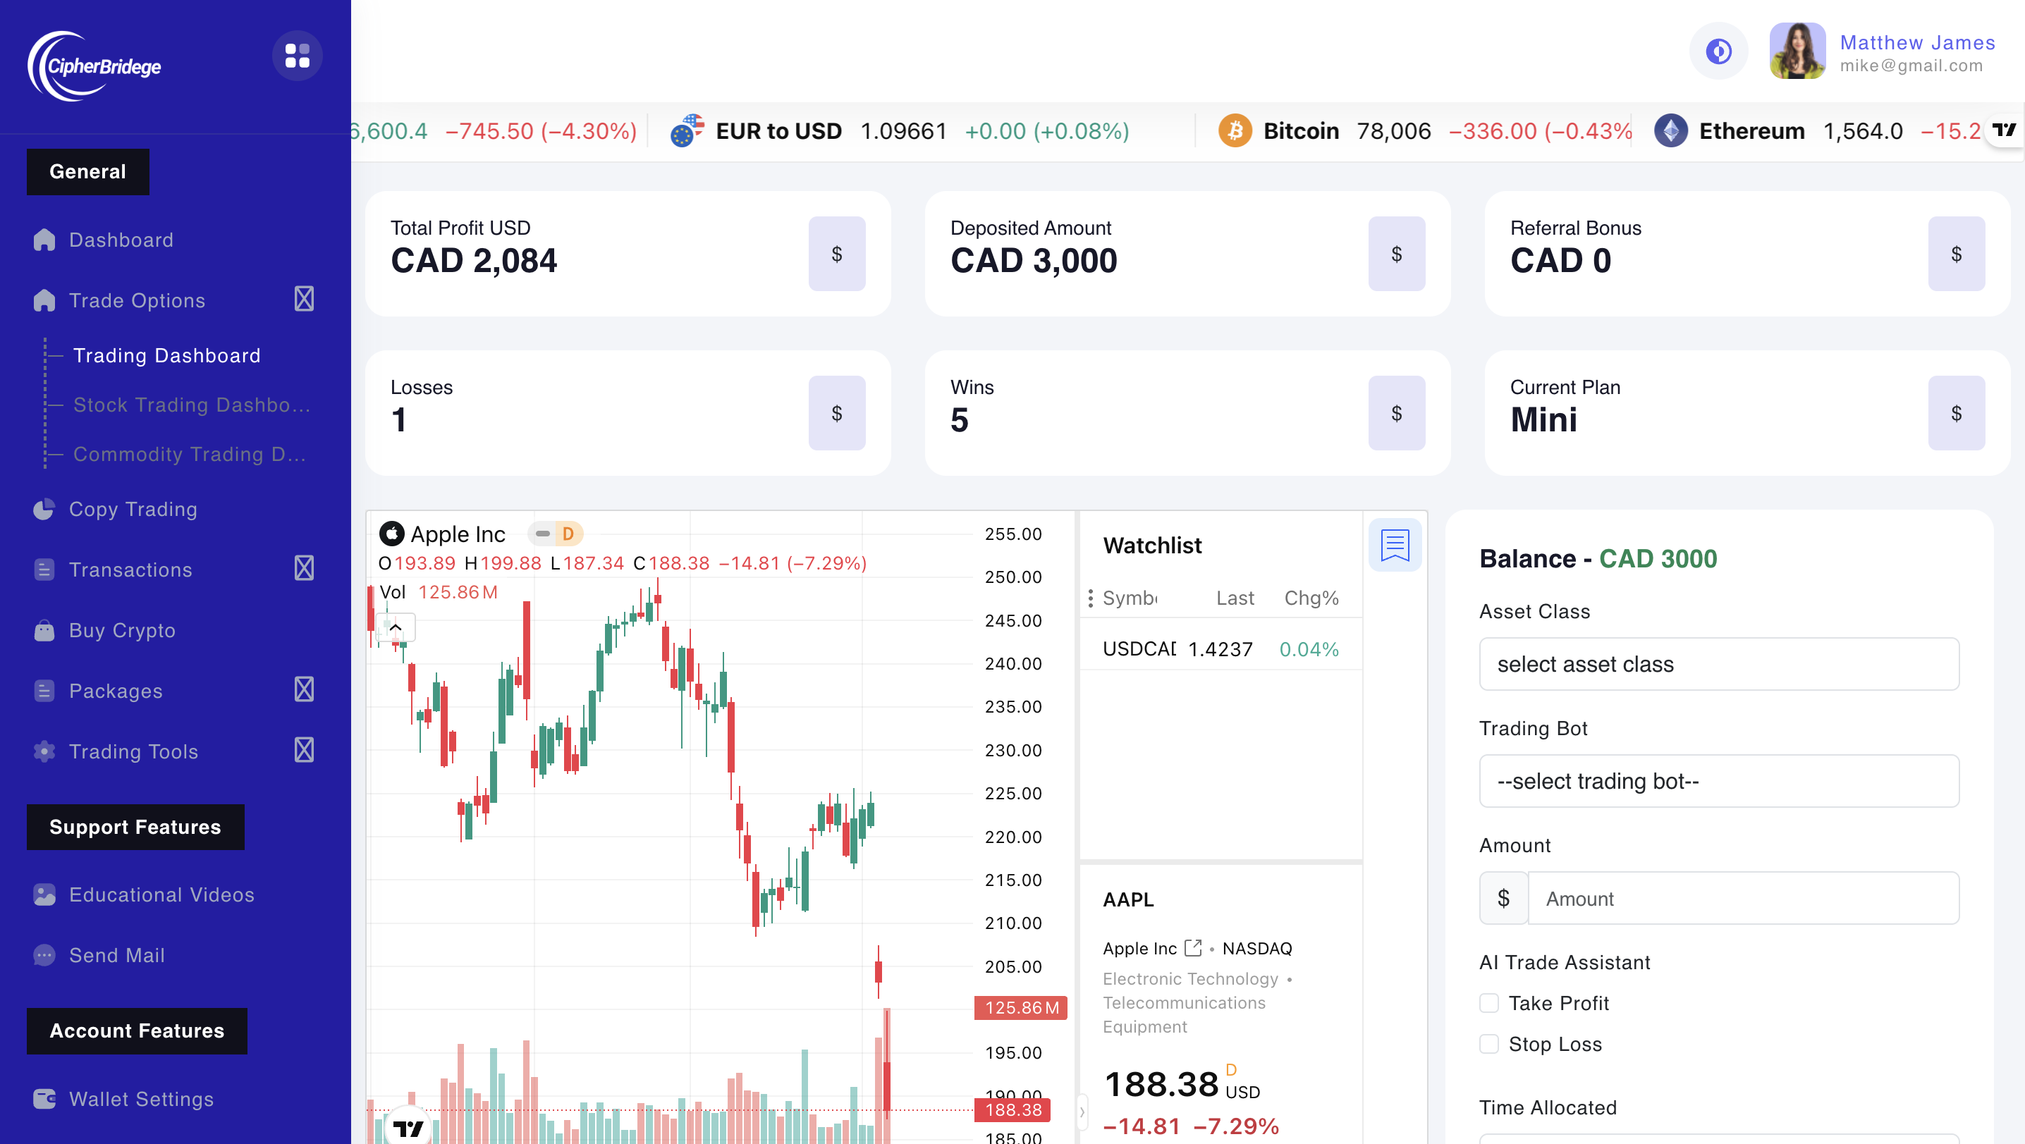The image size is (2025, 1144).
Task: Collapse the chart indicator legend arrow
Action: pos(396,627)
